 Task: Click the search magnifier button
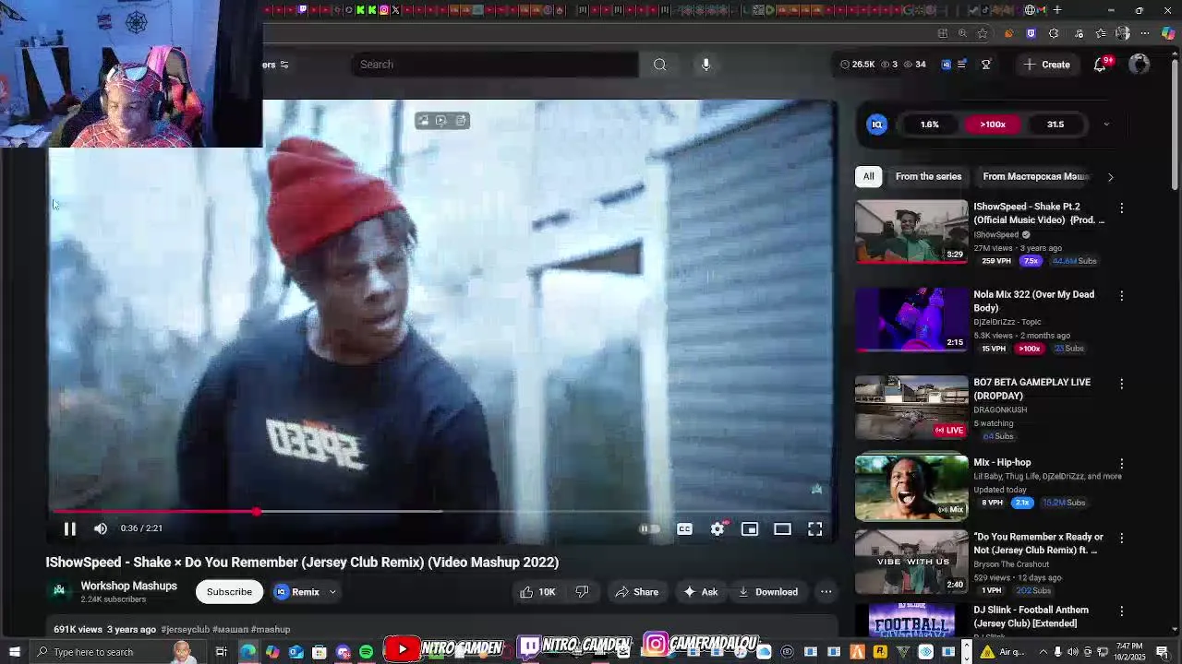coord(659,65)
